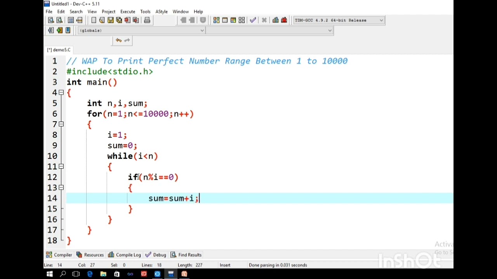This screenshot has width=497, height=279.
Task: Open Microsoft Edge from taskbar
Action: click(90, 274)
